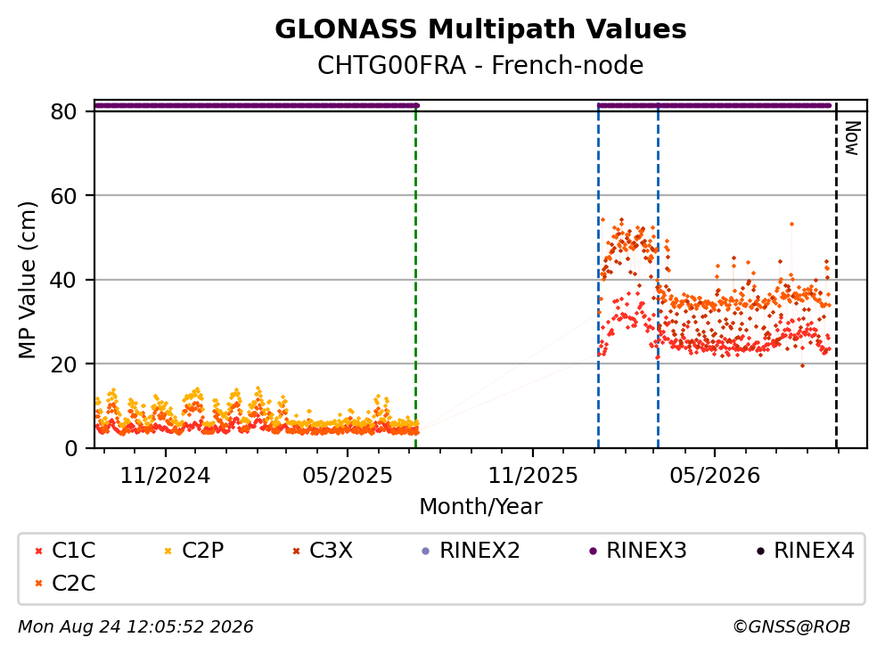Click the Month/Year axis label
Screen dimensions: 885x654
480,507
